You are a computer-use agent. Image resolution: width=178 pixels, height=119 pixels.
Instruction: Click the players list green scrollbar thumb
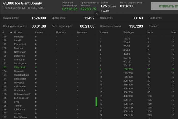click(96, 102)
